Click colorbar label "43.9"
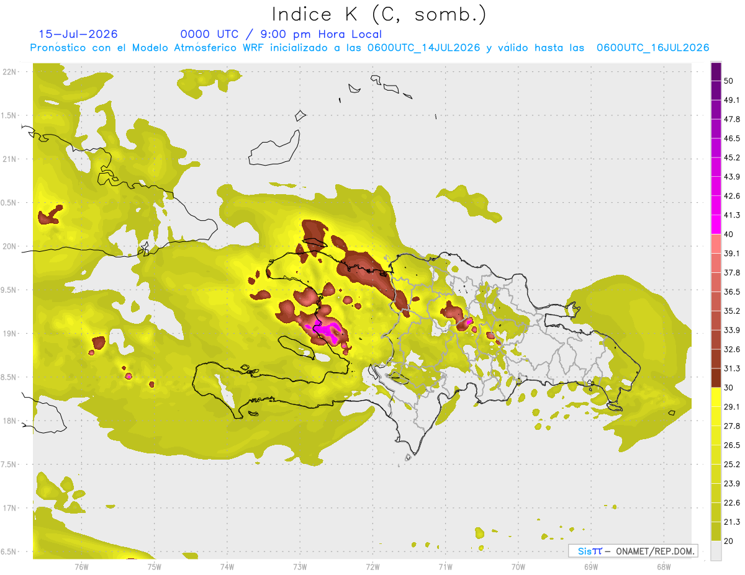This screenshot has width=745, height=575. click(732, 177)
